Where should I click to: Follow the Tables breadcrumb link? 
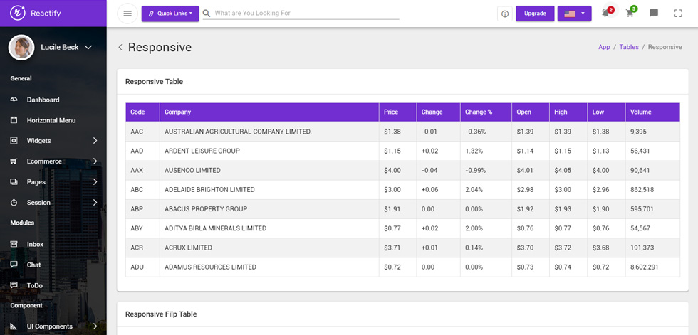628,47
